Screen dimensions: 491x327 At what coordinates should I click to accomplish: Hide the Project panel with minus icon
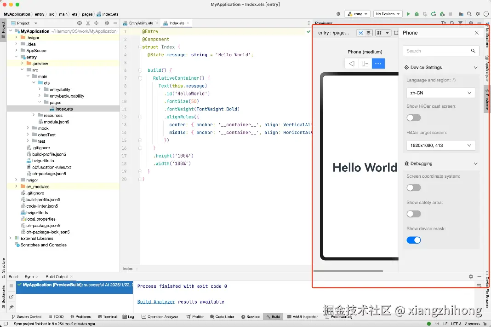click(x=115, y=23)
